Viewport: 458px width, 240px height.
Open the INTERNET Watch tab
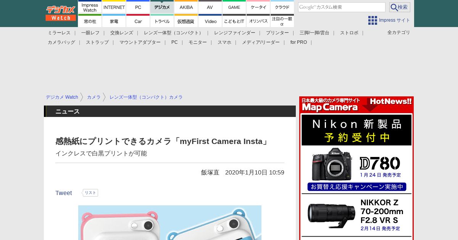[114, 6]
